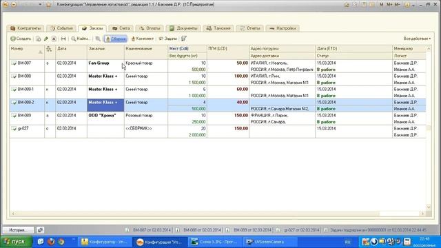Click the horizontal scrollbar left arrow
The width and height of the screenshot is (441, 248).
[13, 214]
